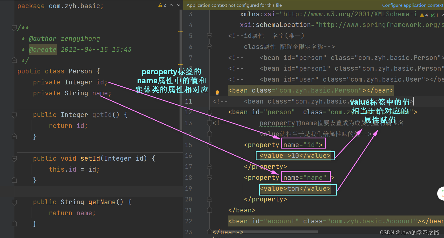Collapse fold marker at closing brace of getName()
Image resolution: width=444 pixels, height=238 pixels.
14,224
